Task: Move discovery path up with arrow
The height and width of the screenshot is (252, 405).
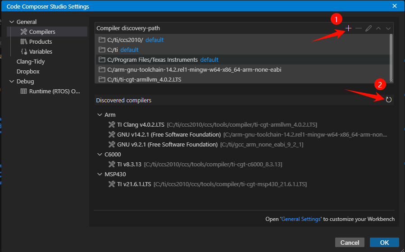Action: click(378, 28)
